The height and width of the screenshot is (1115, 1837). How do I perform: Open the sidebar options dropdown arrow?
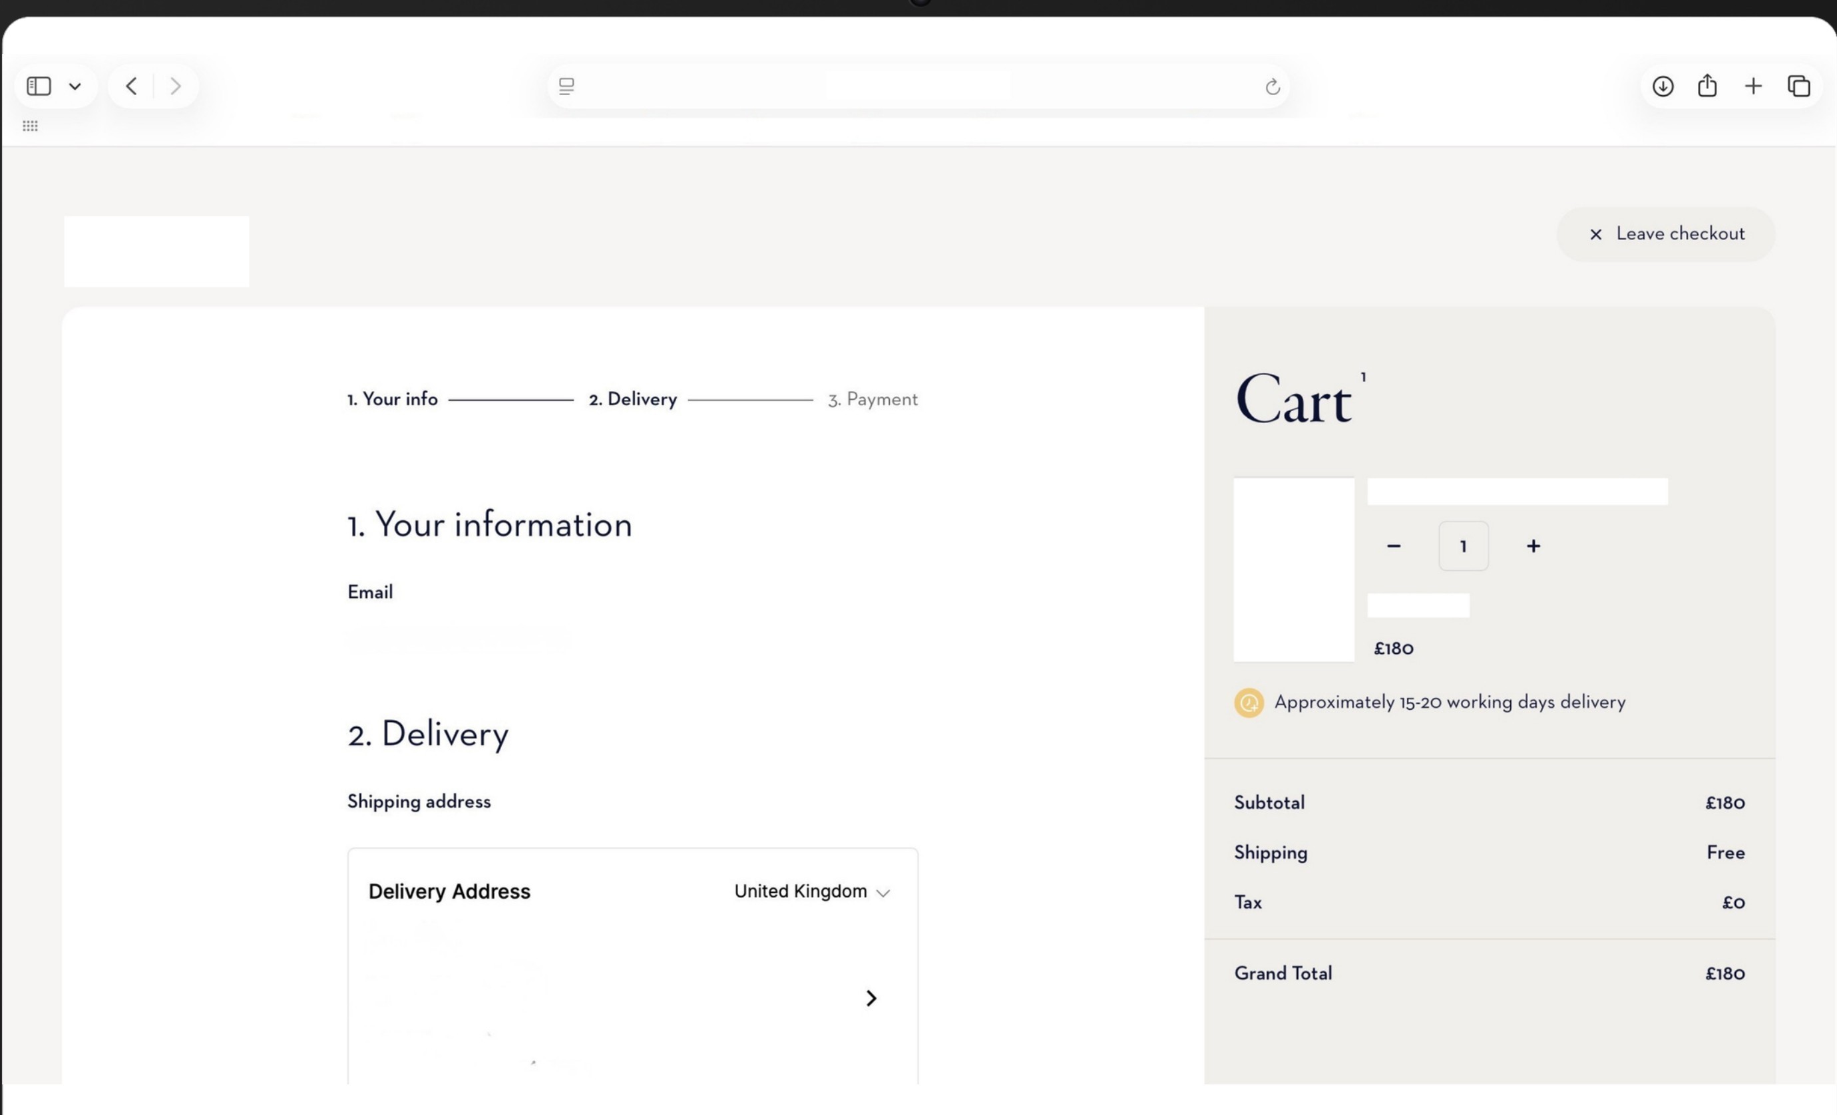click(75, 86)
